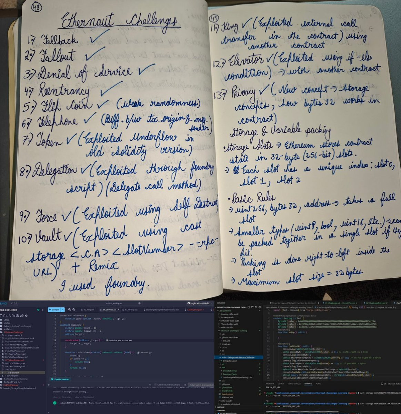The height and width of the screenshot is (414, 401).
Task: Click the test breadcrumb in VS Code editor
Action: tap(310, 307)
